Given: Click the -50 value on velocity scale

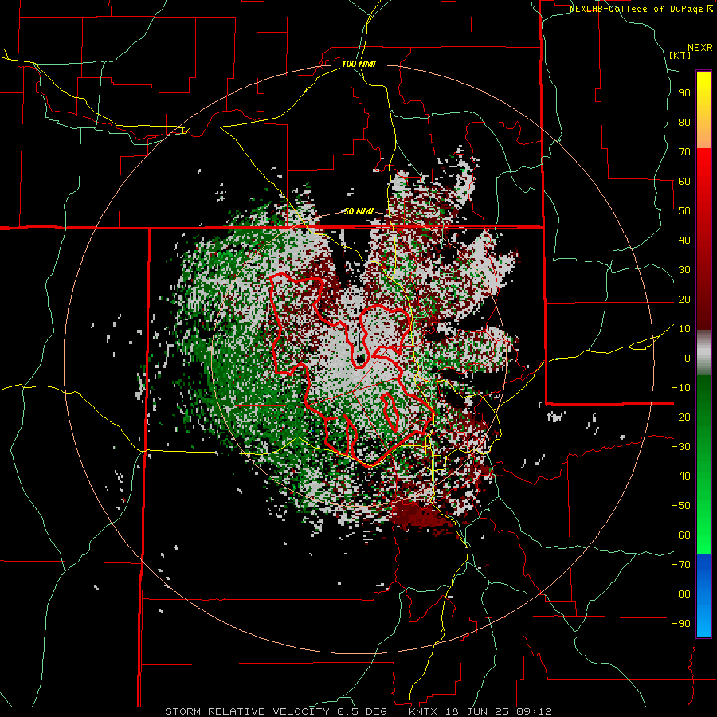Looking at the screenshot, I should [x=681, y=506].
